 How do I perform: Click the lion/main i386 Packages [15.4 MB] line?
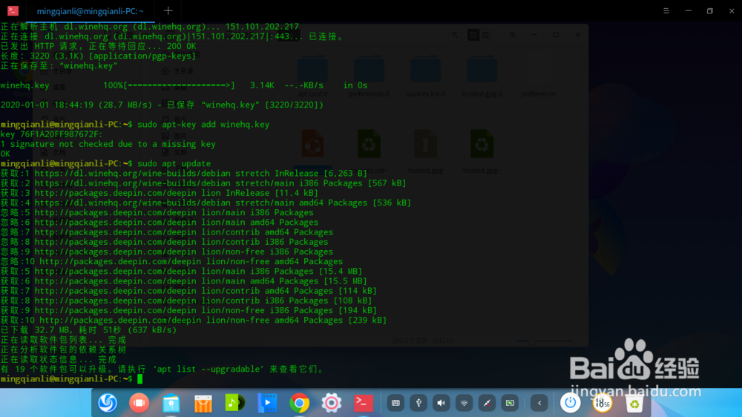pyautogui.click(x=181, y=272)
